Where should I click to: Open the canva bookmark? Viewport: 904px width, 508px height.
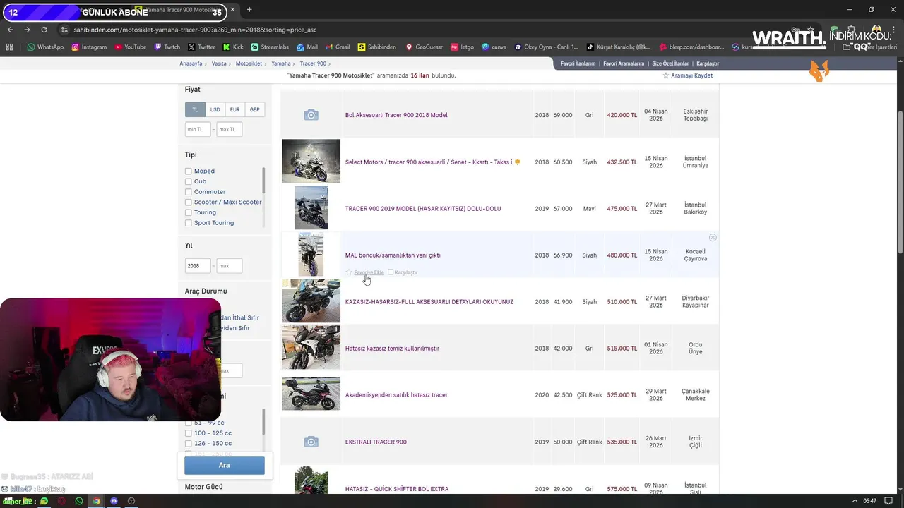(494, 47)
